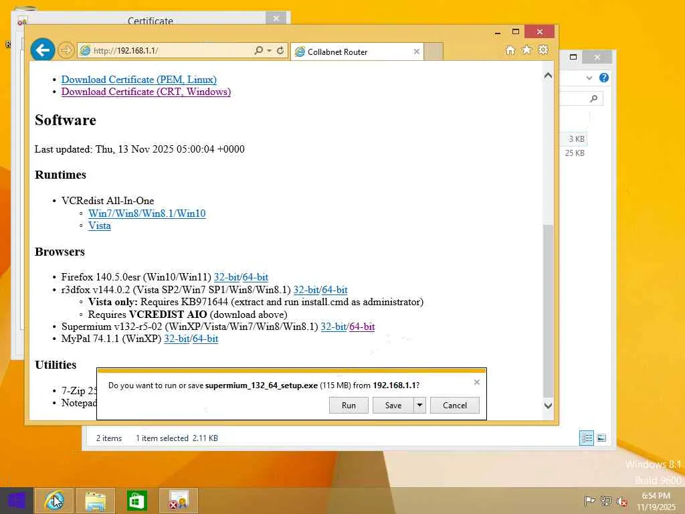This screenshot has width=685, height=514.
Task: Close the Collabnet Router tab
Action: click(417, 52)
